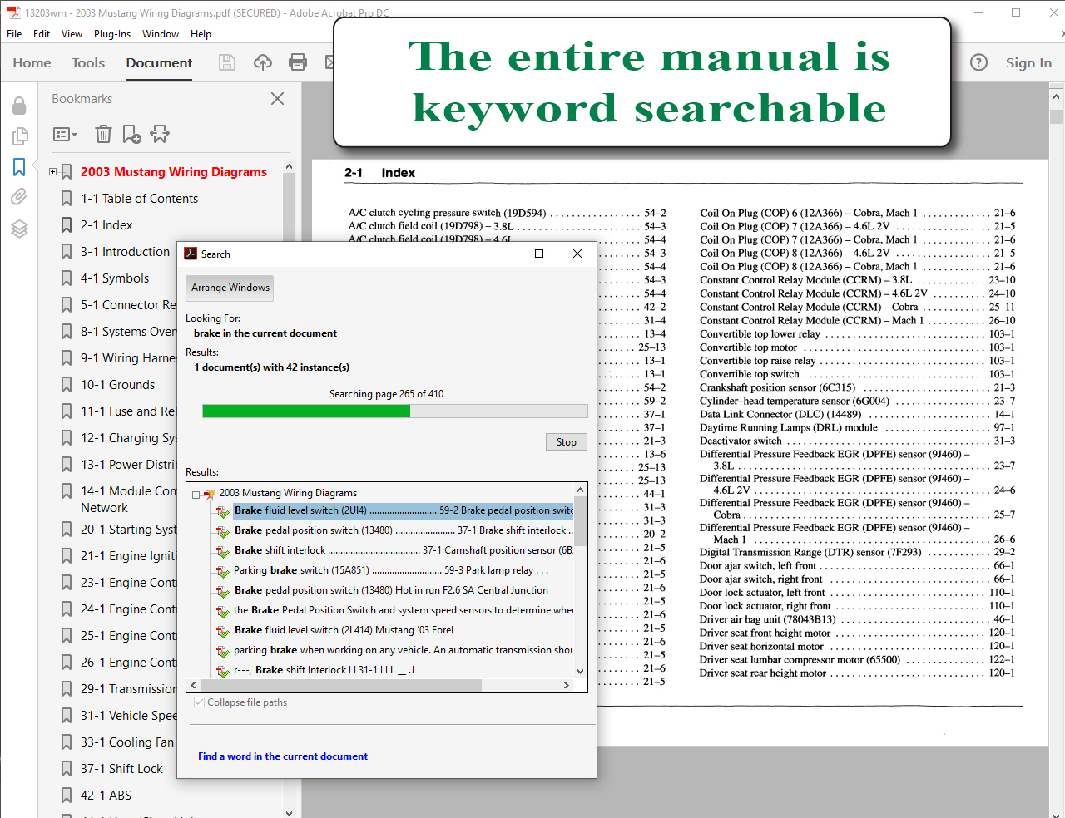Jump to the 4-1 Symbols bookmark

pyautogui.click(x=115, y=278)
